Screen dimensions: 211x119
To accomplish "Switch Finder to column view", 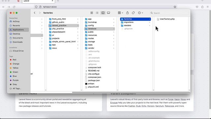I will pos(103,13).
